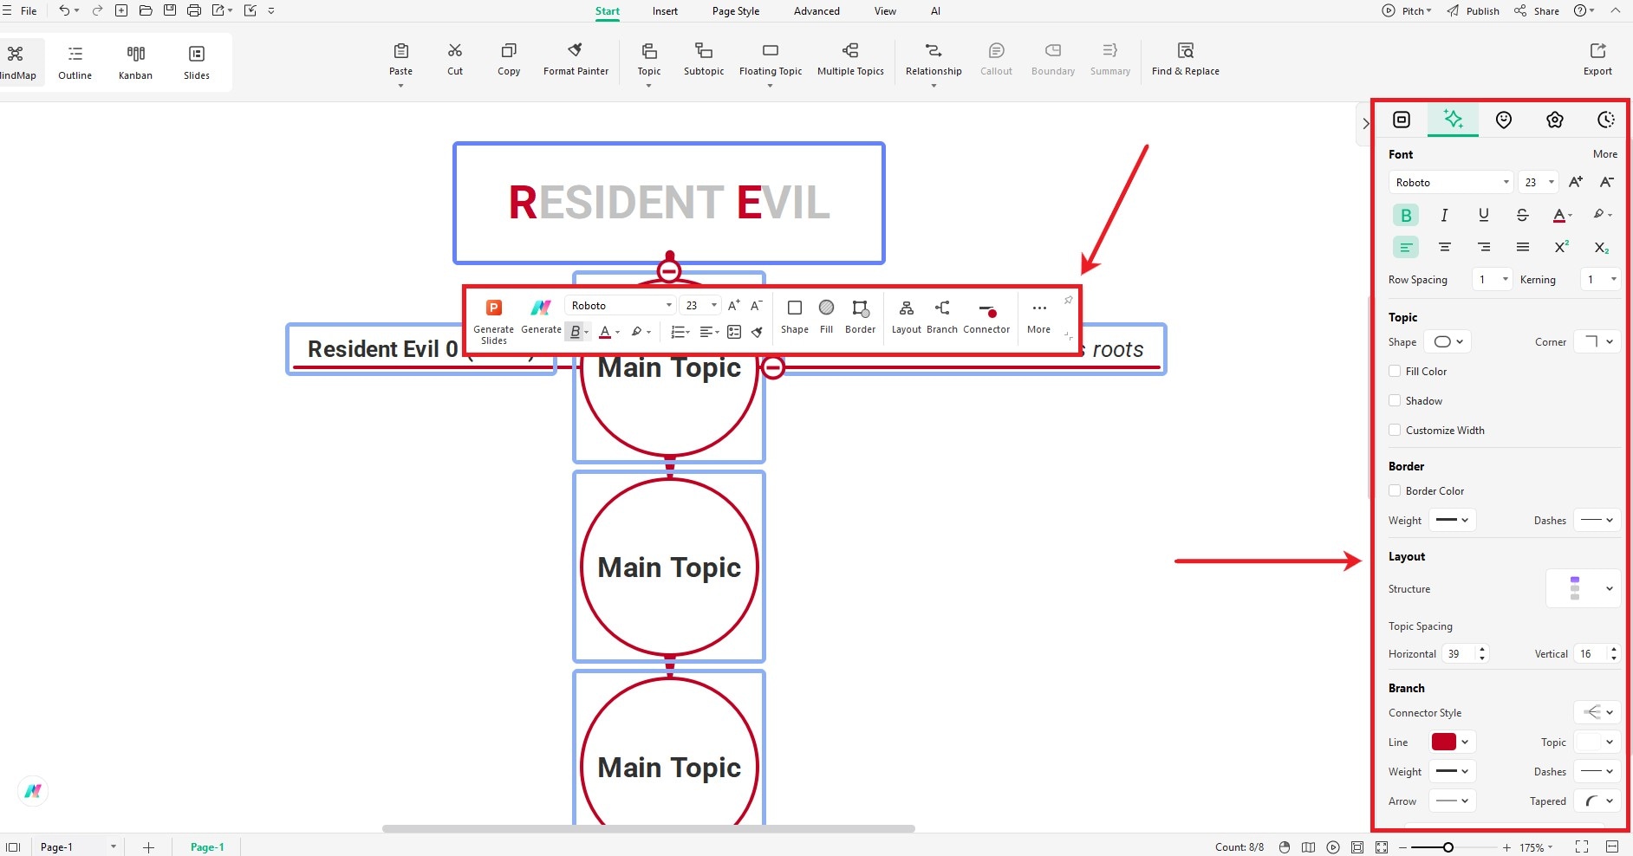Click the AI Generate icon in floating toolbar
The image size is (1633, 856).
pyautogui.click(x=541, y=308)
